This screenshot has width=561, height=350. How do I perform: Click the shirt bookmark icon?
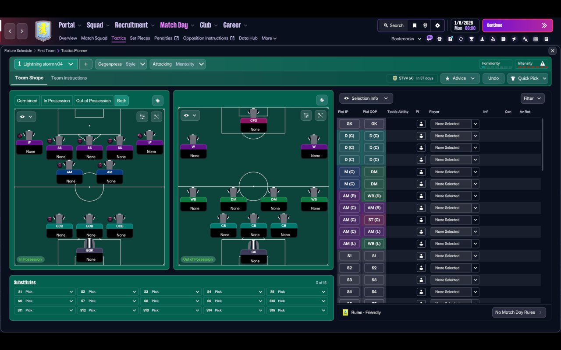point(439,39)
